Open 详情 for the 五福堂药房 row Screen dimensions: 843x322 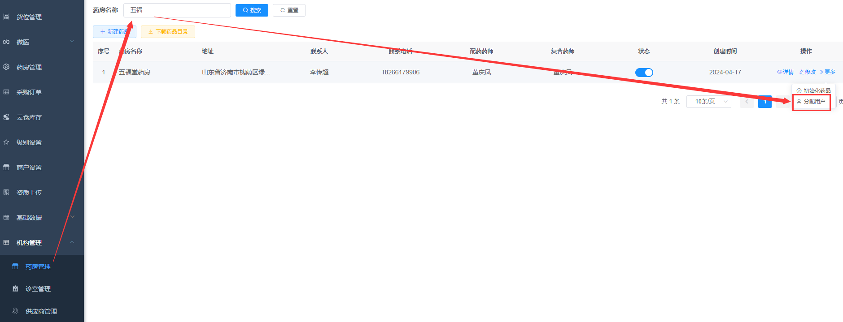tap(785, 72)
